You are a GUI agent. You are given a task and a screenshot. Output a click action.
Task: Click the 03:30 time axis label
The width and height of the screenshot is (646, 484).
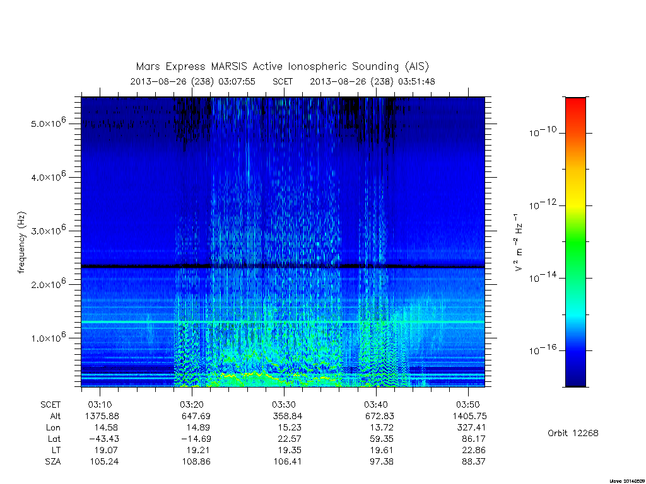(284, 405)
